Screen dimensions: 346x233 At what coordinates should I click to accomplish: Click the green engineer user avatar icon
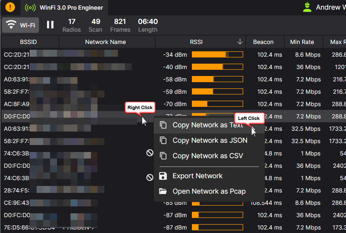[x=307, y=7]
